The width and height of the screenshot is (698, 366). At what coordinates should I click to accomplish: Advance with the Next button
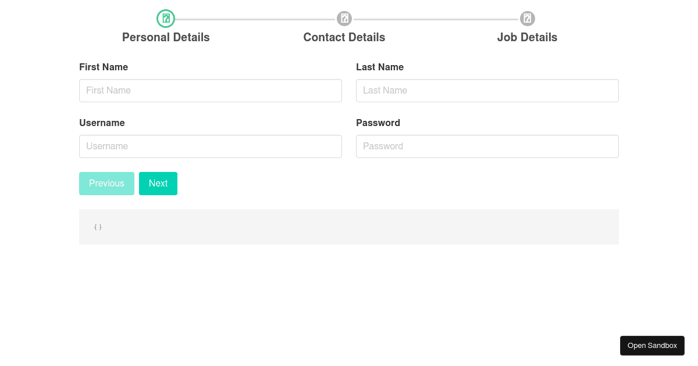point(158,184)
